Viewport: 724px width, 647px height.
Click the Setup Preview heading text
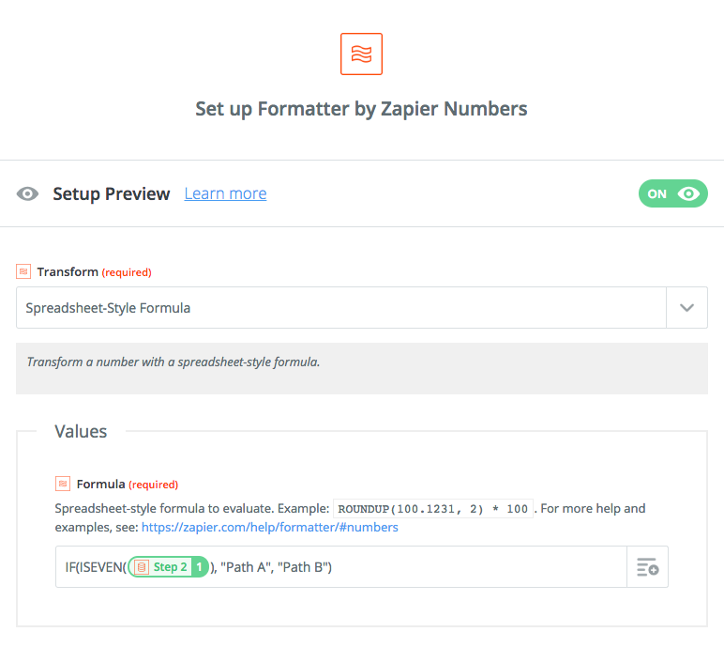(112, 193)
